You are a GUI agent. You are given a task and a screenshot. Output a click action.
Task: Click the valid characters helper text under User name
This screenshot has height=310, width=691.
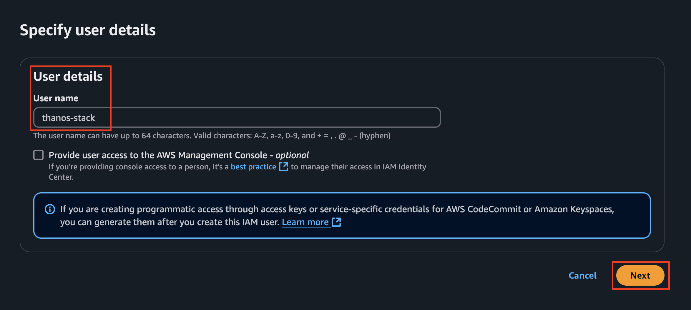tap(212, 136)
